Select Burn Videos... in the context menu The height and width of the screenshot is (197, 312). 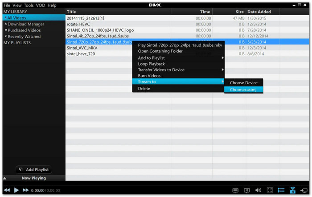pos(178,76)
